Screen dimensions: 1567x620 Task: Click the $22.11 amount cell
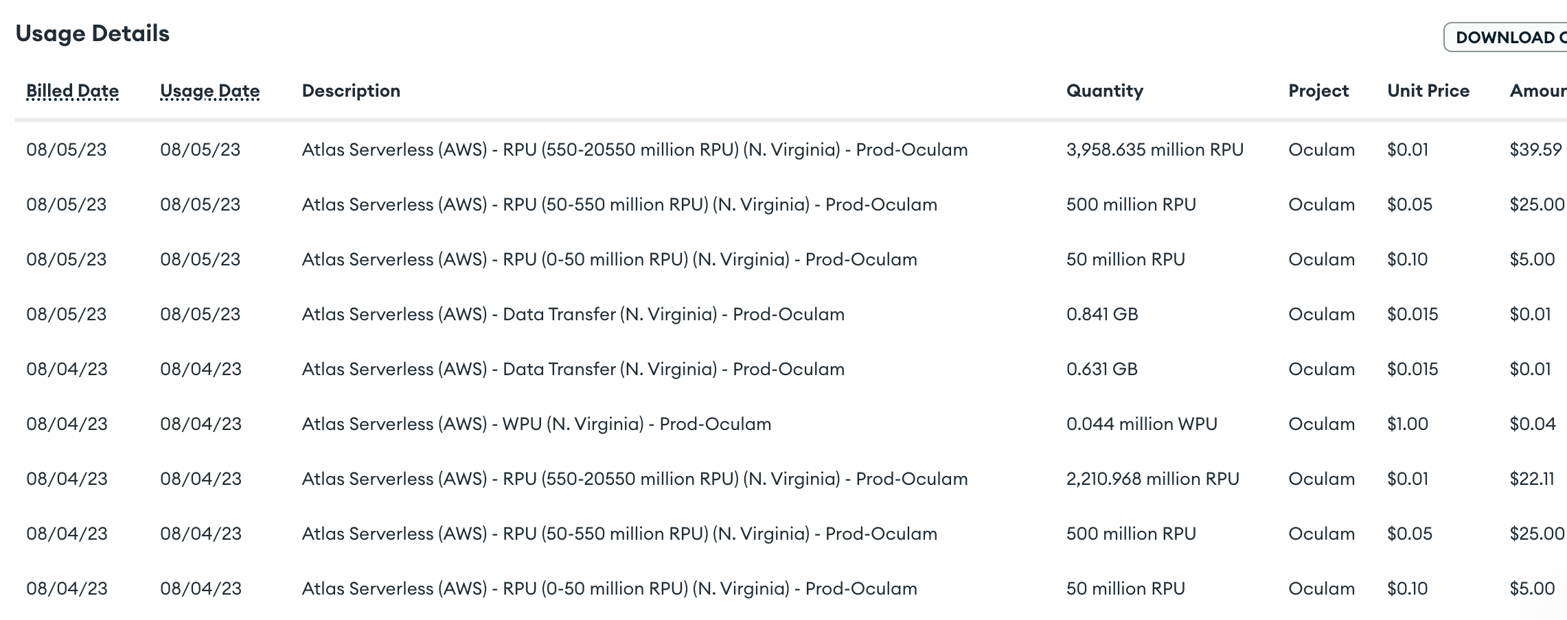[x=1531, y=479]
